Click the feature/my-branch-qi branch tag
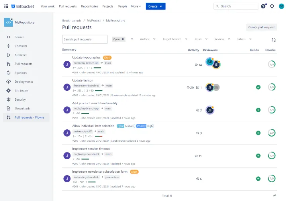This screenshot has height=201, width=286. point(86,86)
